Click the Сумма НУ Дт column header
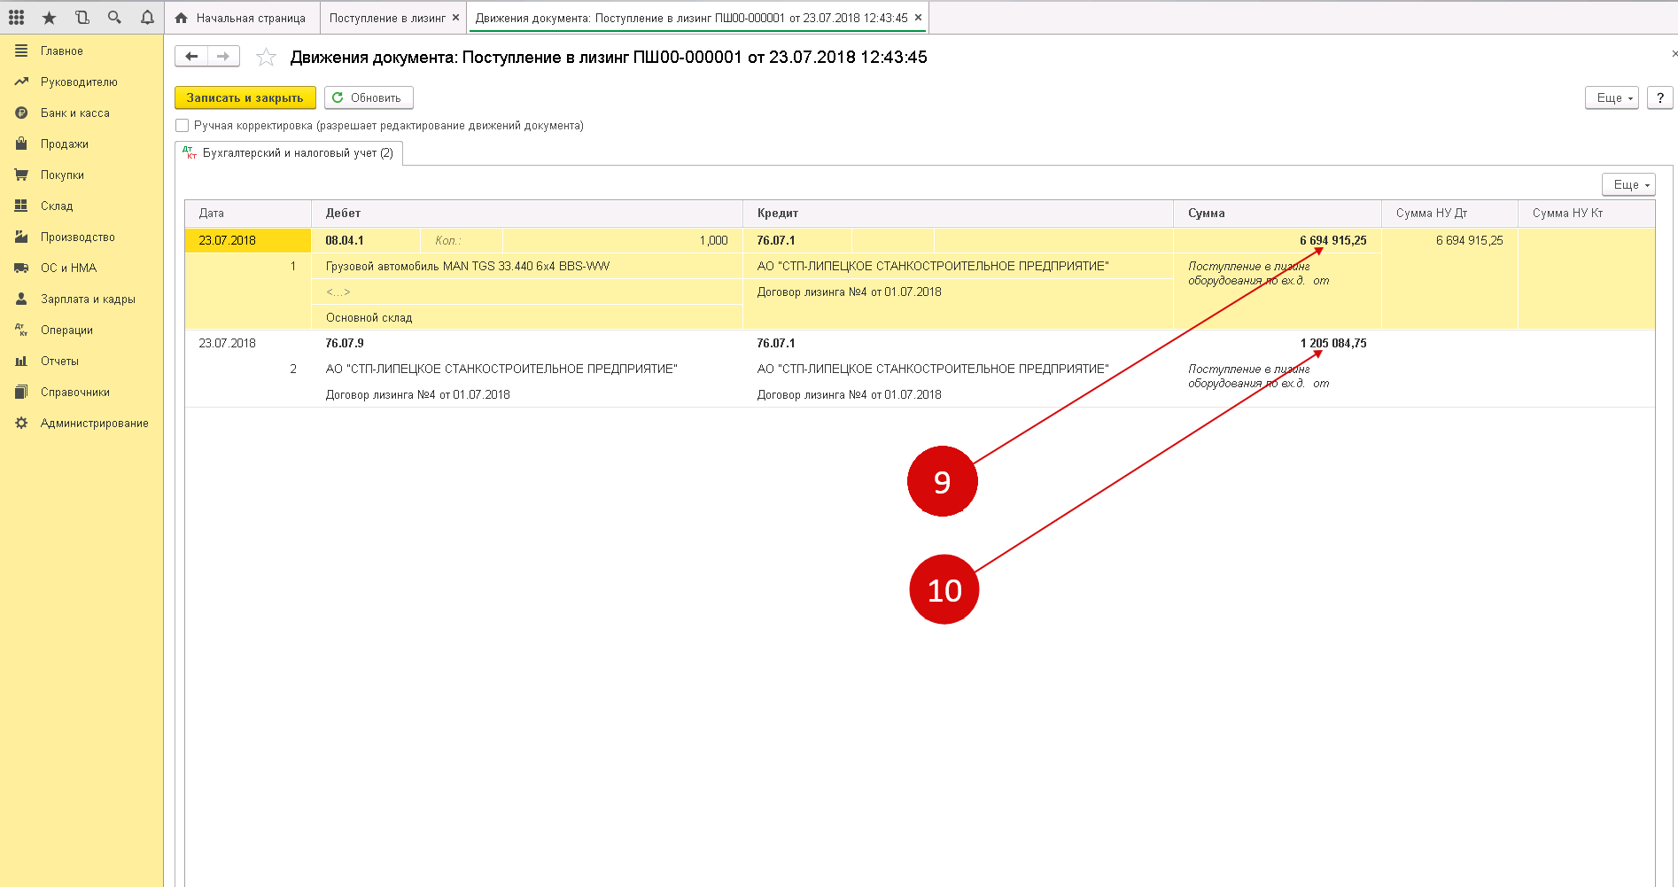Viewport: 1678px width, 887px height. [1450, 213]
